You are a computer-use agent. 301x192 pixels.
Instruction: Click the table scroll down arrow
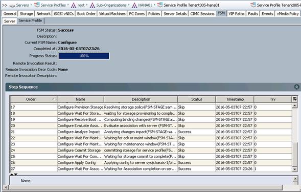coord(295,169)
